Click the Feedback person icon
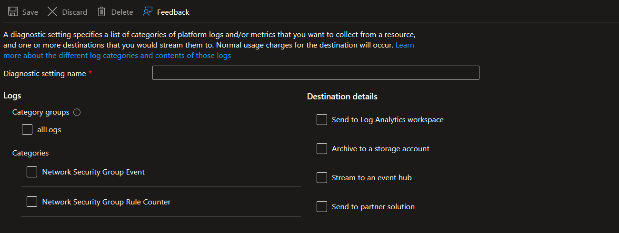This screenshot has height=233, width=619. pyautogui.click(x=148, y=12)
